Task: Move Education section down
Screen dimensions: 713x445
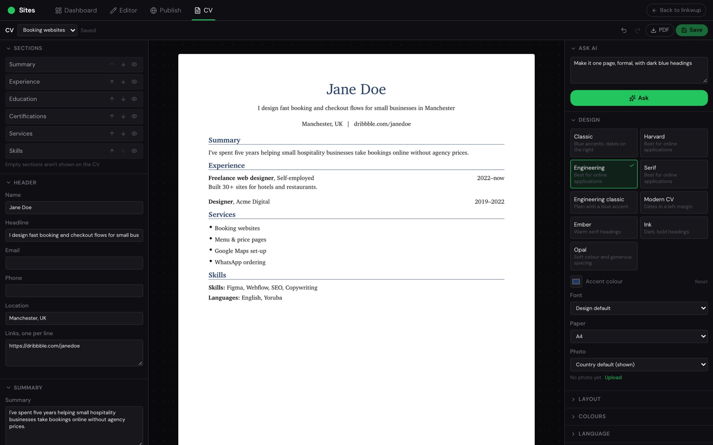Action: (x=123, y=99)
